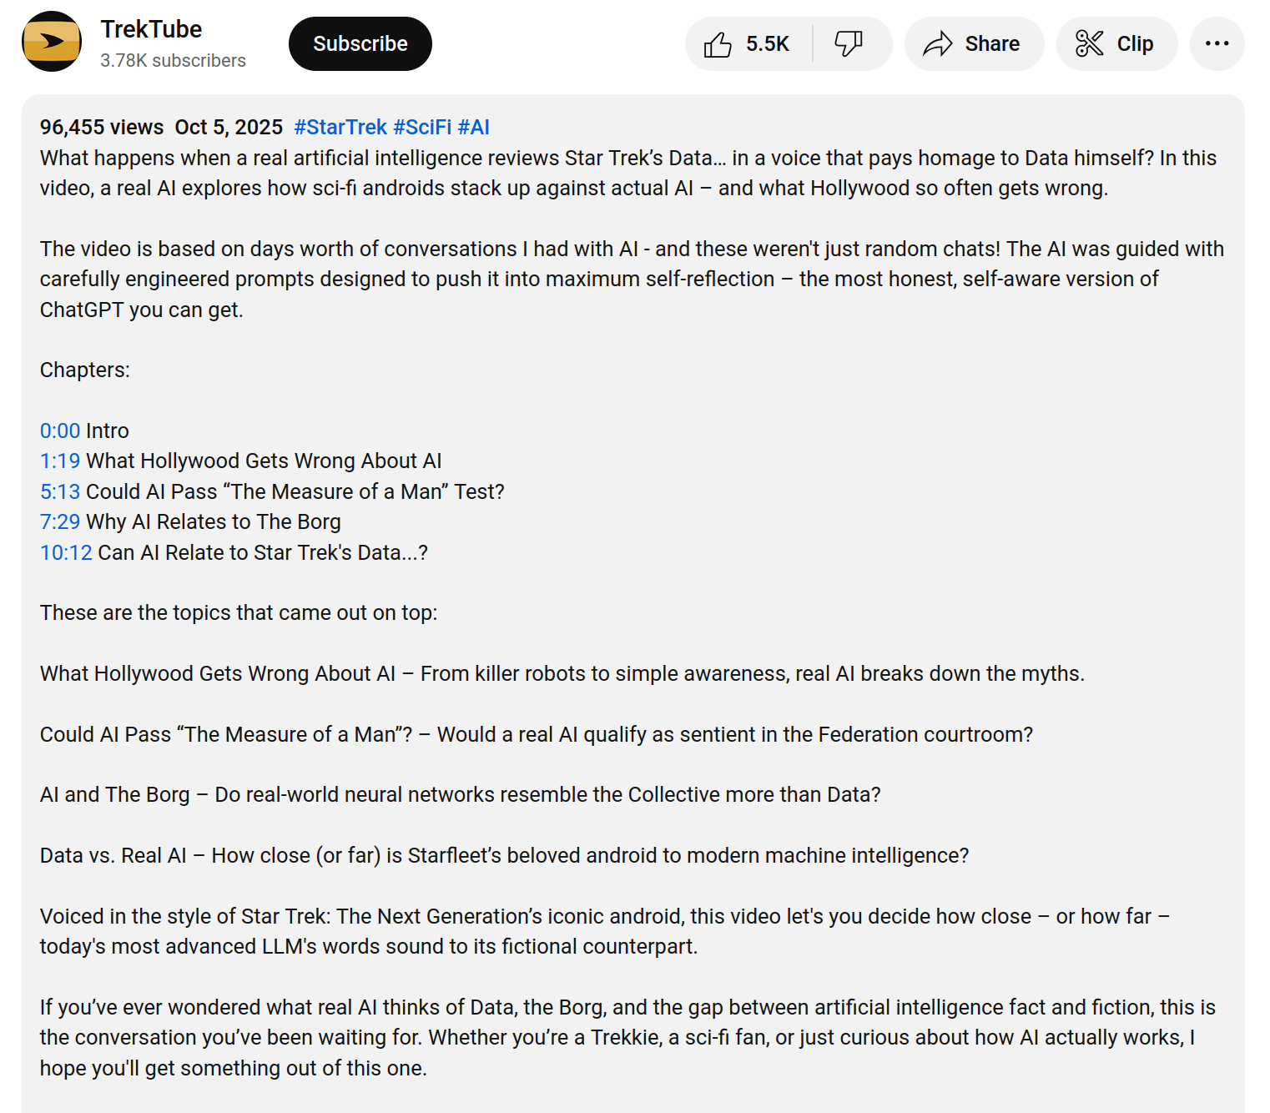Jump to 10:12 Data chapter timestamp
This screenshot has height=1113, width=1270.
[66, 553]
